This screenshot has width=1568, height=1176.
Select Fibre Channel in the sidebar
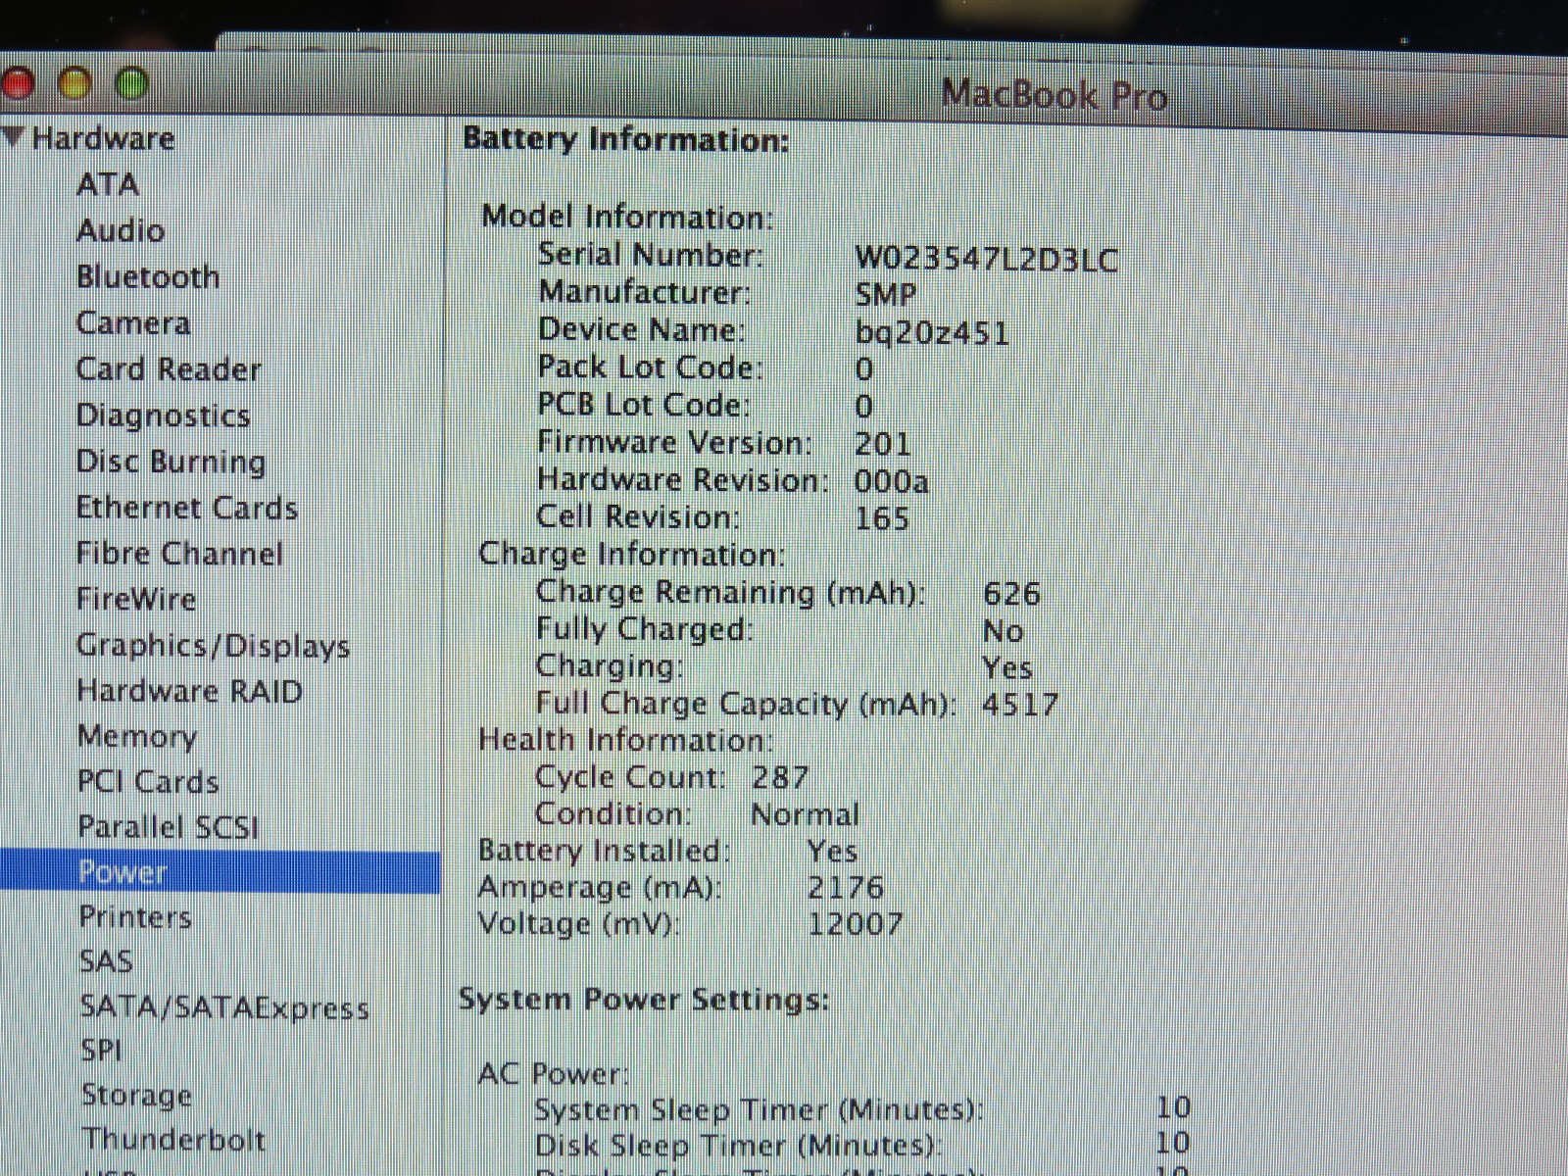[x=179, y=554]
